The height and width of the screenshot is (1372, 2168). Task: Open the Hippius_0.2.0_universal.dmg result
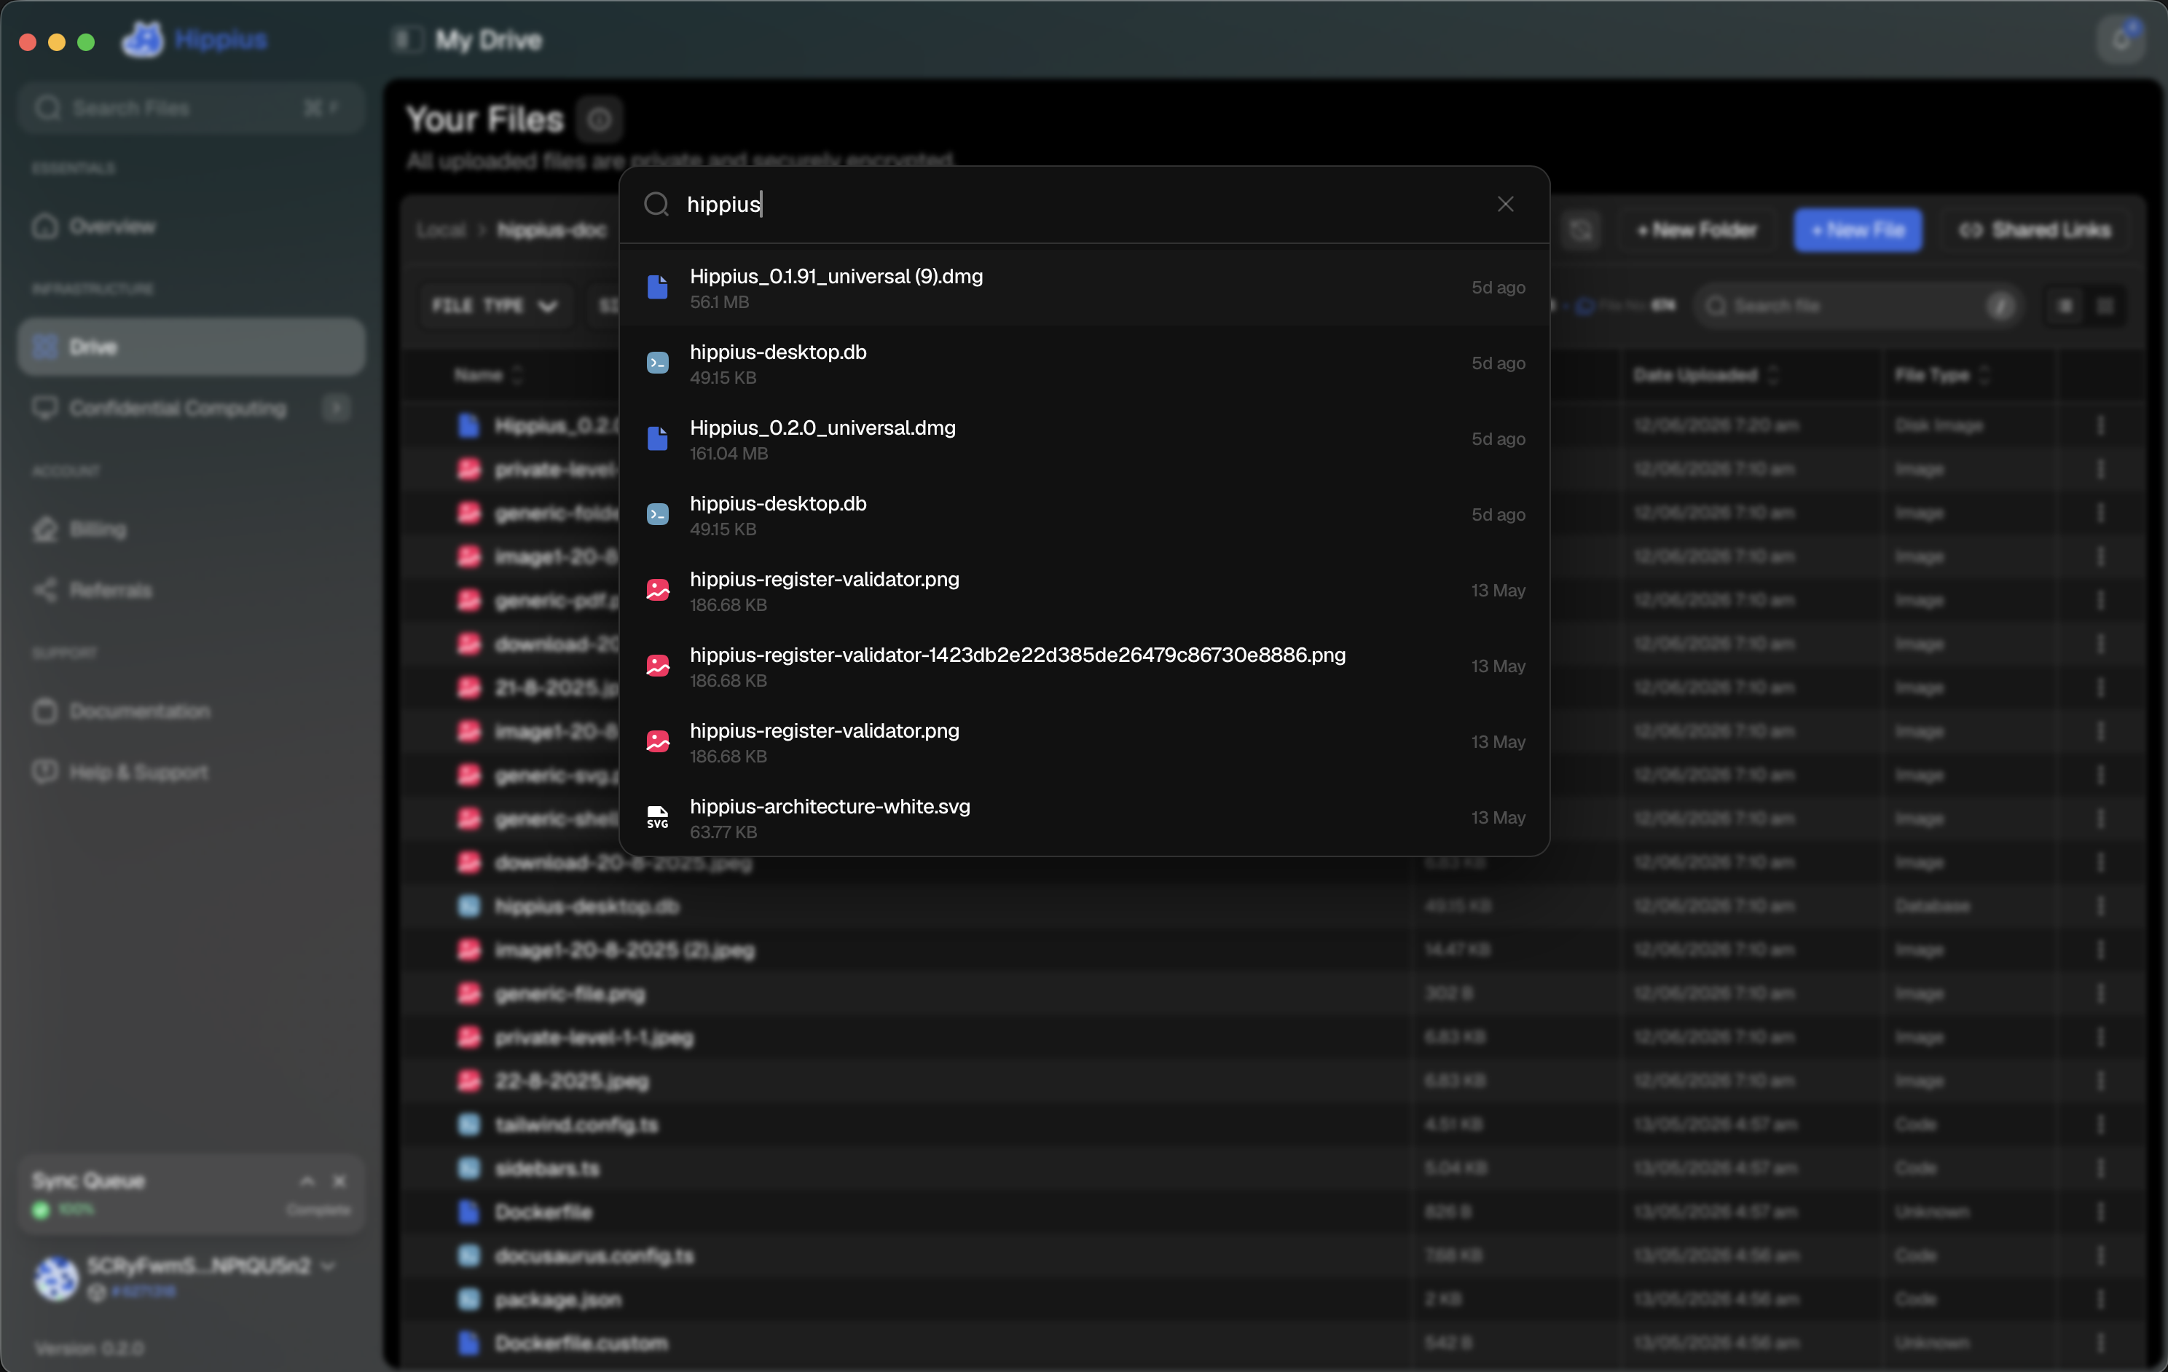pyautogui.click(x=1085, y=438)
